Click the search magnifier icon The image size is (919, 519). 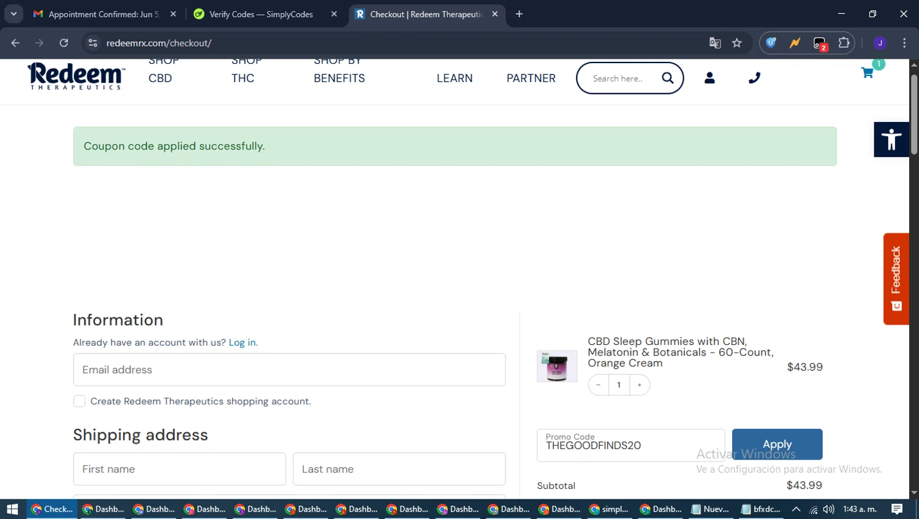(x=668, y=78)
